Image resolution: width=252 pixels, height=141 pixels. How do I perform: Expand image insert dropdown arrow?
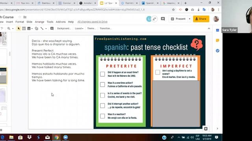[32, 29]
